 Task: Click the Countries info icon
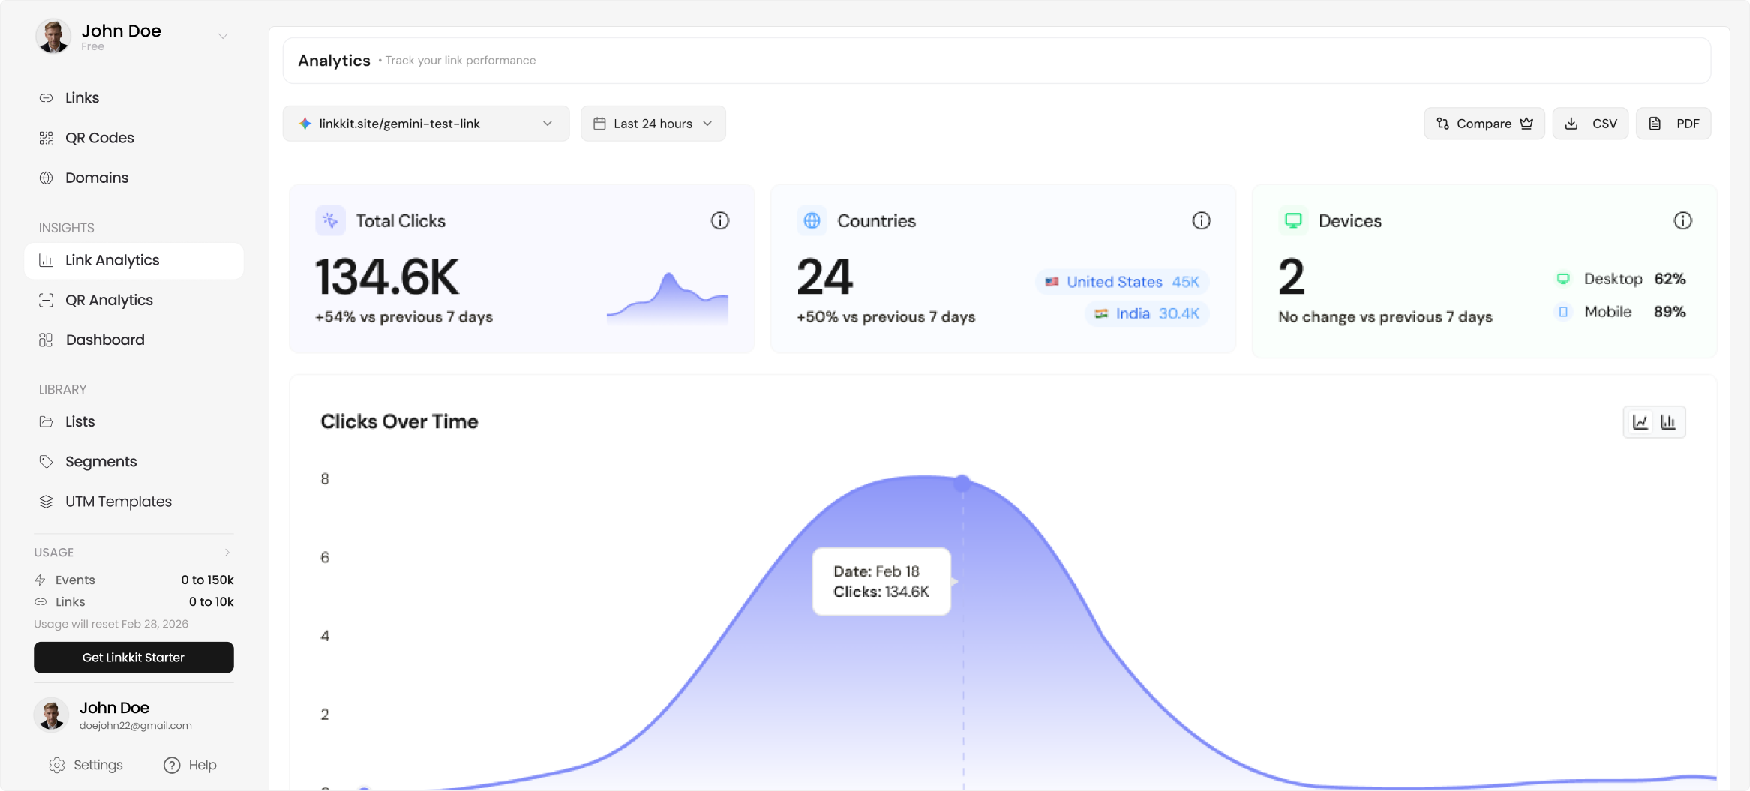(1201, 220)
